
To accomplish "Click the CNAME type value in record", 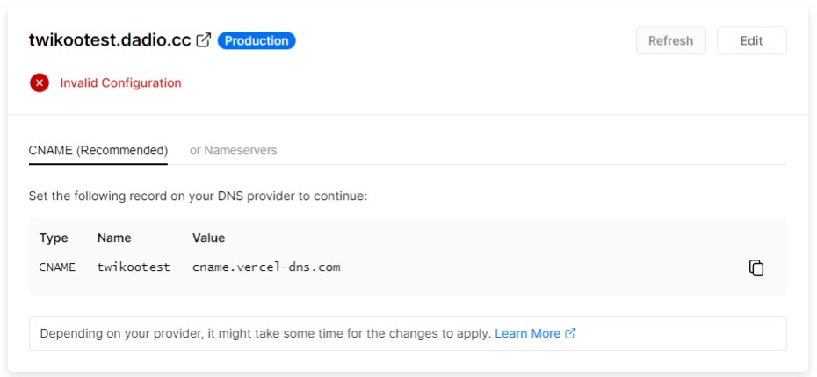I will coord(57,267).
